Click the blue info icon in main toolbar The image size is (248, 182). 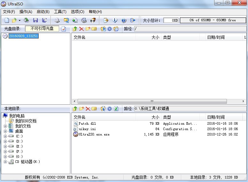point(115,20)
